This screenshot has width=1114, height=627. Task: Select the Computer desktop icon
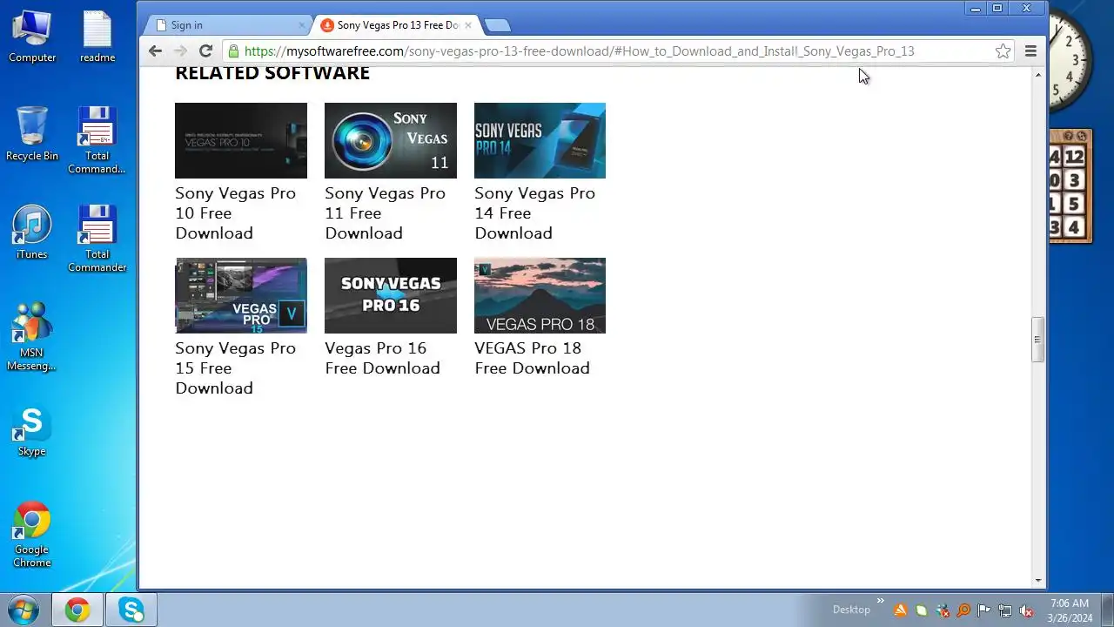tap(32, 37)
